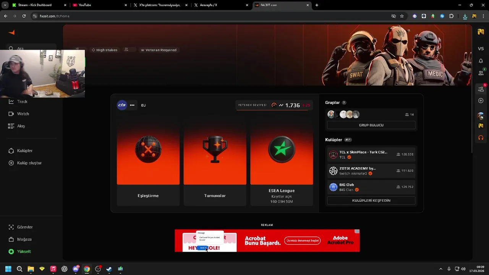This screenshot has width=489, height=275.
Task: Open Steam from the taskbar
Action: (109, 269)
